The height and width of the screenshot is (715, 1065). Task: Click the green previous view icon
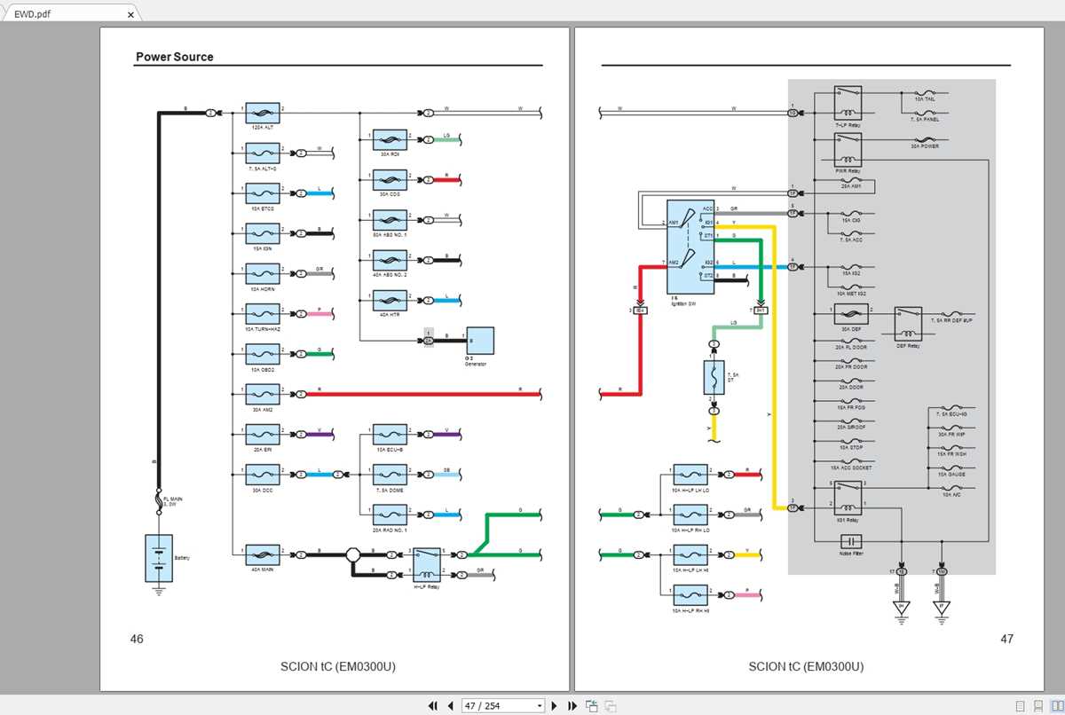click(592, 706)
